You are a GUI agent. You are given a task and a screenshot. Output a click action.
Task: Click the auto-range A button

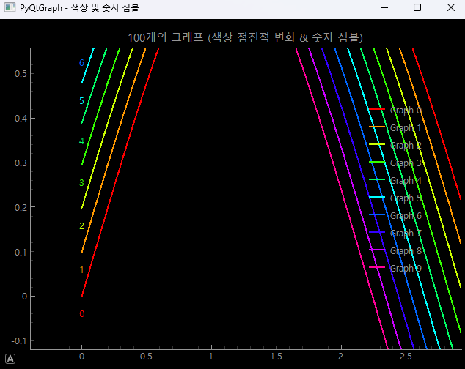(x=10, y=359)
